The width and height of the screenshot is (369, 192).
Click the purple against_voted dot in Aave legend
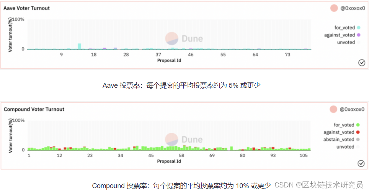tap(359, 35)
